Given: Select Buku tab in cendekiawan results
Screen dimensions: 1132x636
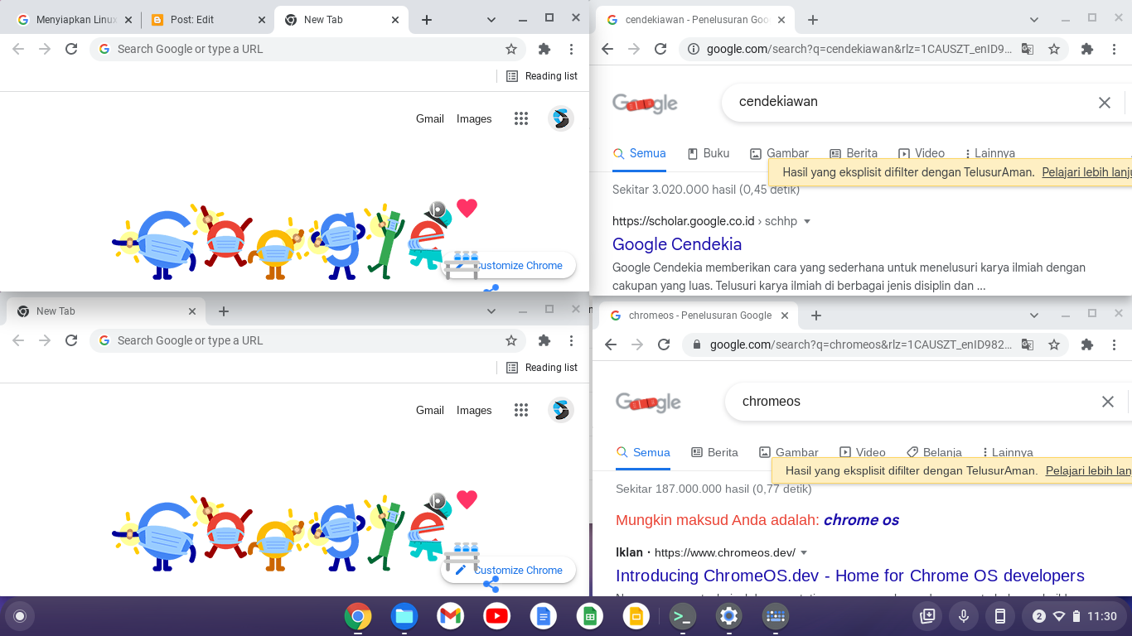Looking at the screenshot, I should pyautogui.click(x=709, y=153).
